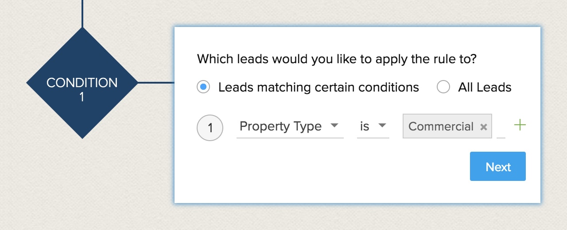Viewport: 567px width, 230px height.
Task: Click the line connecting CONDITION 1 to the panel
Action: (156, 82)
